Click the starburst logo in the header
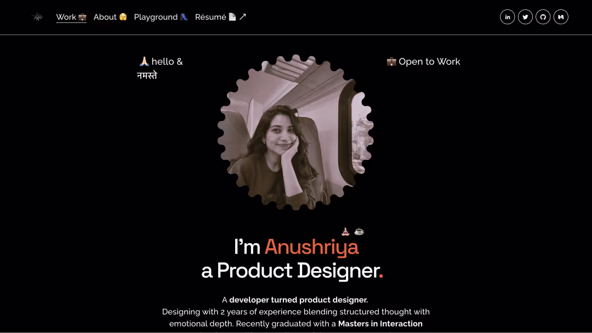The width and height of the screenshot is (592, 333). [x=37, y=17]
